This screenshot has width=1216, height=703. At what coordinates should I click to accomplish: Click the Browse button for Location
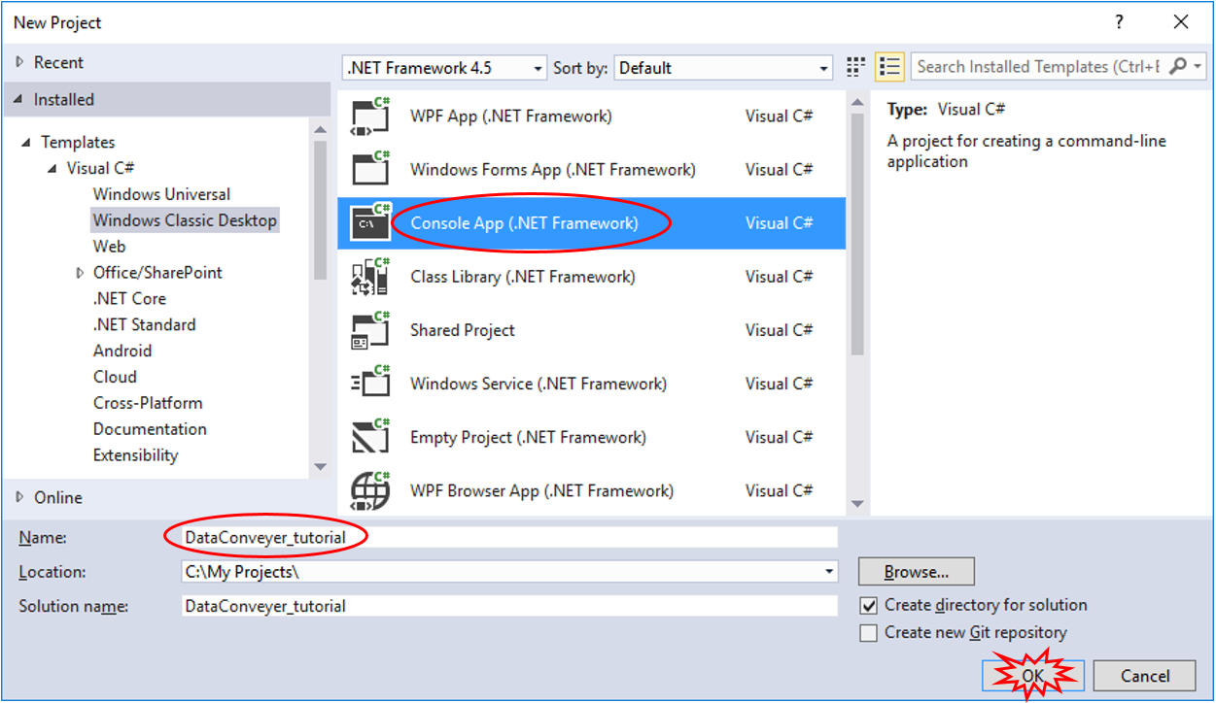[915, 571]
